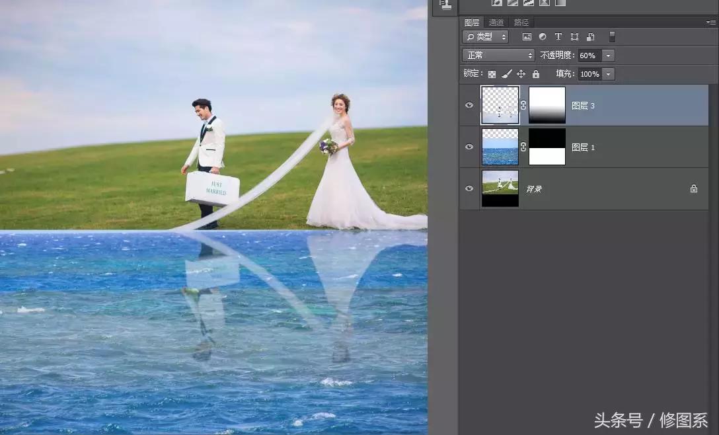Viewport: 719px width, 435px height.
Task: Unlink the mask on 图层 1
Action: point(523,147)
